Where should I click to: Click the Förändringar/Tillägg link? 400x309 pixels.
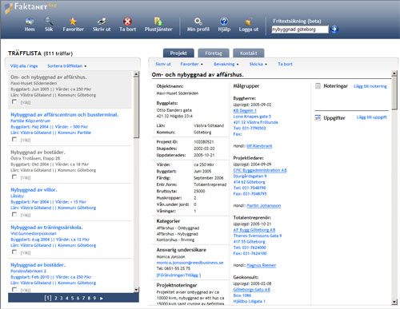click(178, 275)
